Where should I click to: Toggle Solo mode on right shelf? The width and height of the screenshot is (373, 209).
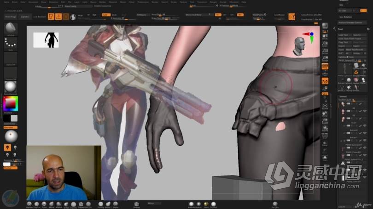click(325, 158)
